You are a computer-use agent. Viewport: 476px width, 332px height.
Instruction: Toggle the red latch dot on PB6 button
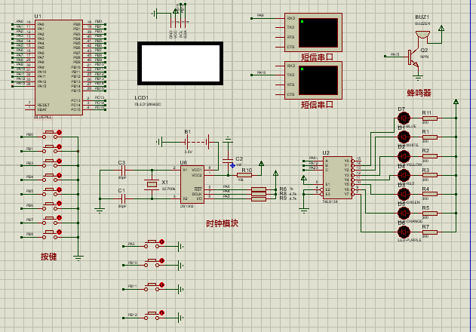coord(60,204)
